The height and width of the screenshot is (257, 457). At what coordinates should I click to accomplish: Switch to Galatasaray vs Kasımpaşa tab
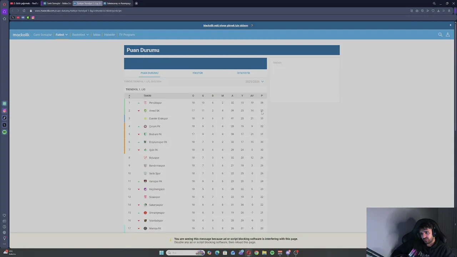[x=117, y=3]
